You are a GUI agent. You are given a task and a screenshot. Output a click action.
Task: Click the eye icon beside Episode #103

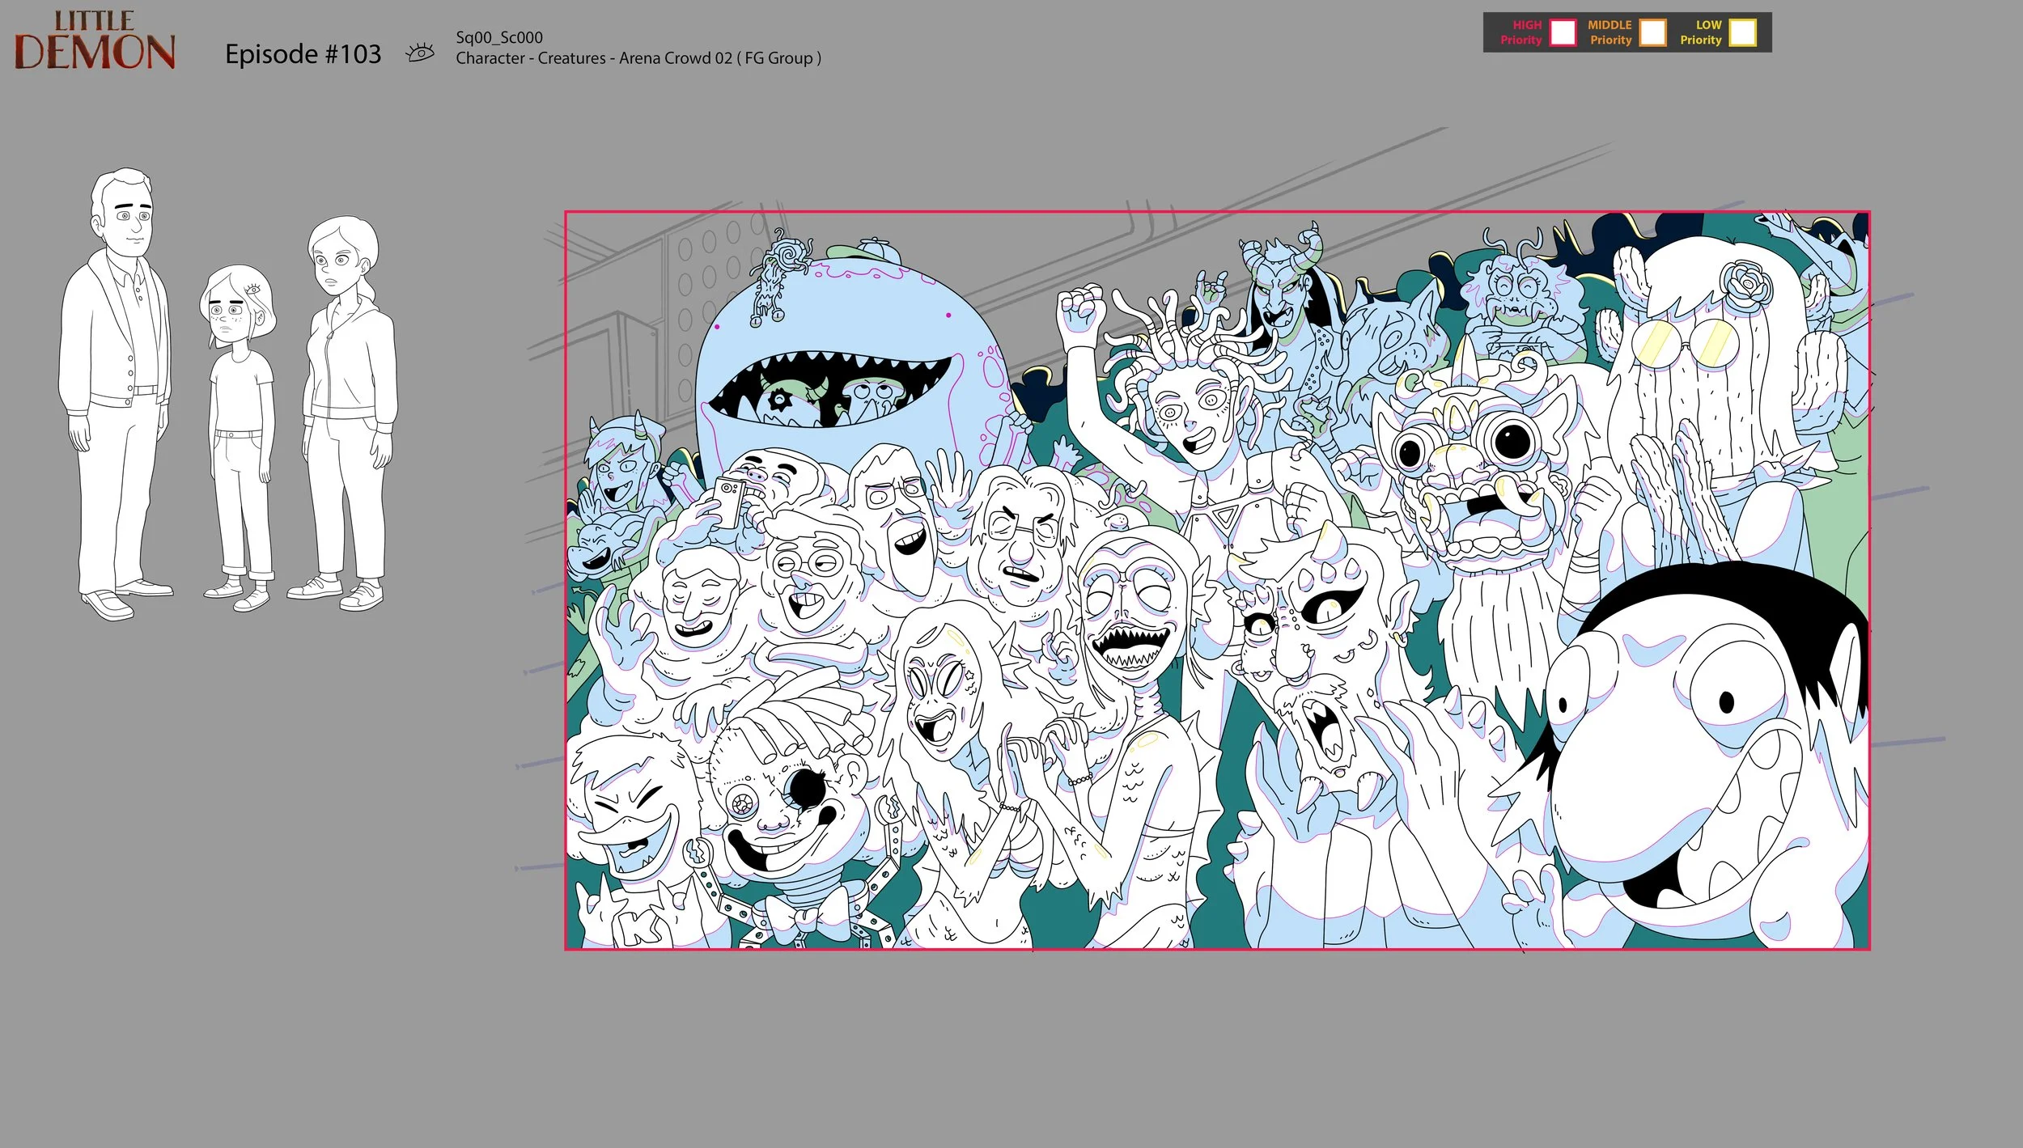click(x=420, y=53)
